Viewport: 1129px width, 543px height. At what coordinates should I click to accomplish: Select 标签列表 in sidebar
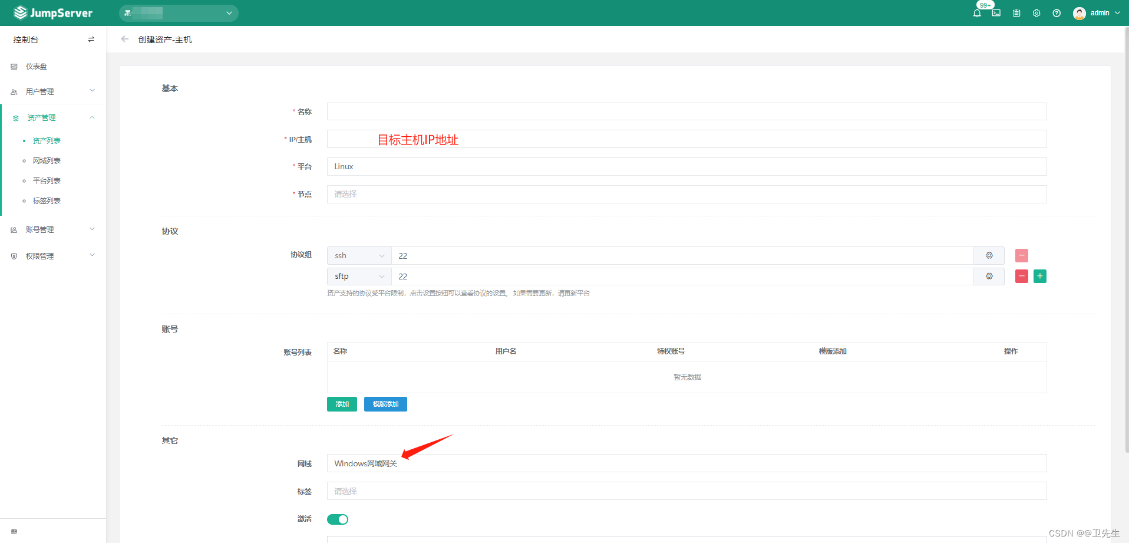[x=47, y=200]
